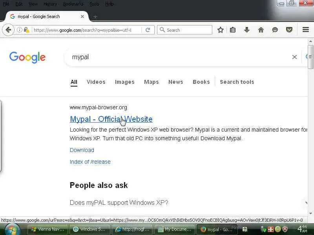Switch to Videos results

96,82
